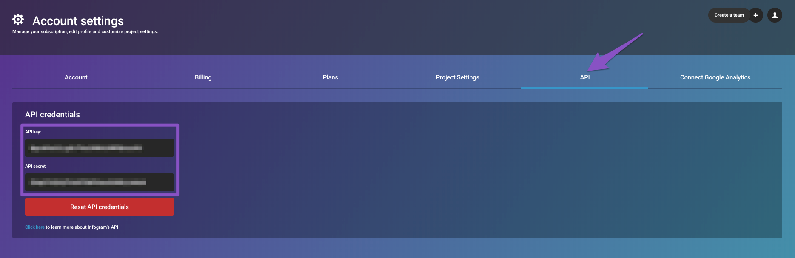
Task: Open the user profile avatar menu
Action: [x=775, y=15]
